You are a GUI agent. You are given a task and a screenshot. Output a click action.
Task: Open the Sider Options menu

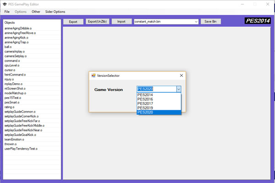coord(55,12)
